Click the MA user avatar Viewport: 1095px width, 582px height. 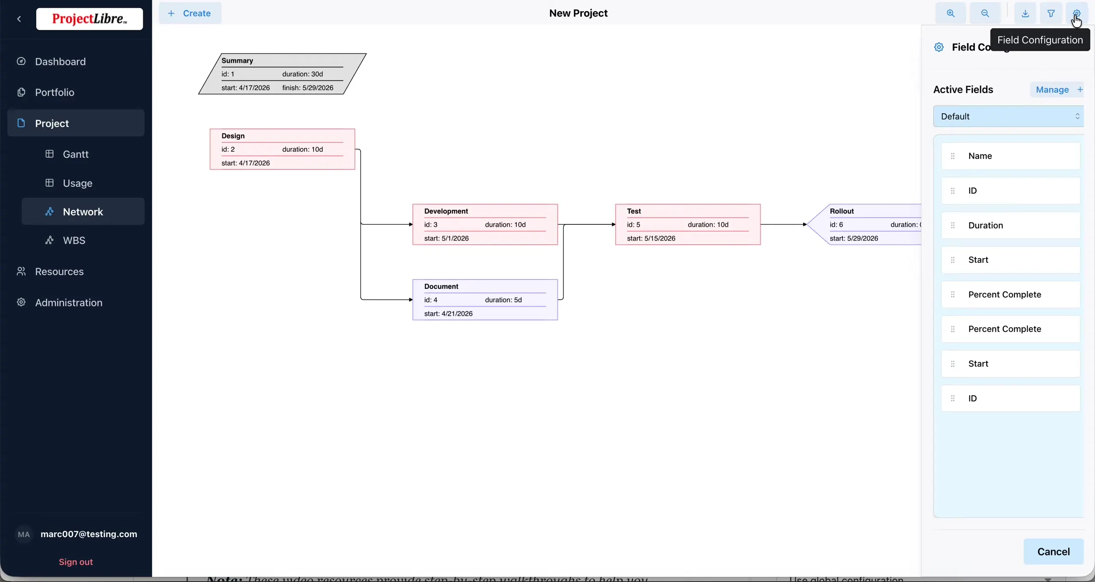24,534
